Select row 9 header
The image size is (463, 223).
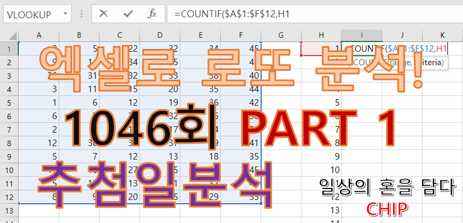[9, 156]
